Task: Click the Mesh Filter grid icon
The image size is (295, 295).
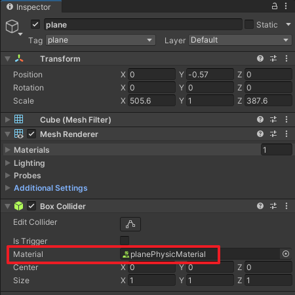Action: click(x=18, y=119)
